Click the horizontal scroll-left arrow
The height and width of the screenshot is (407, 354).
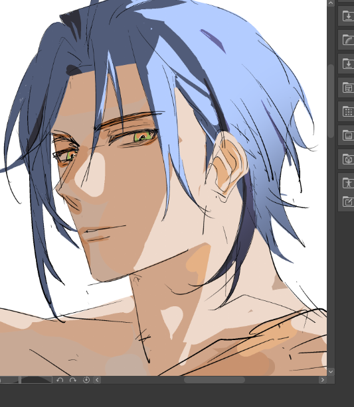click(x=97, y=380)
